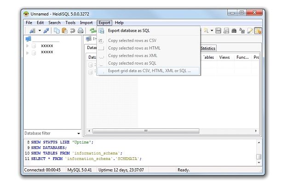282x182 pixels.
Task: Choose Export database as SQL
Action: point(149,31)
